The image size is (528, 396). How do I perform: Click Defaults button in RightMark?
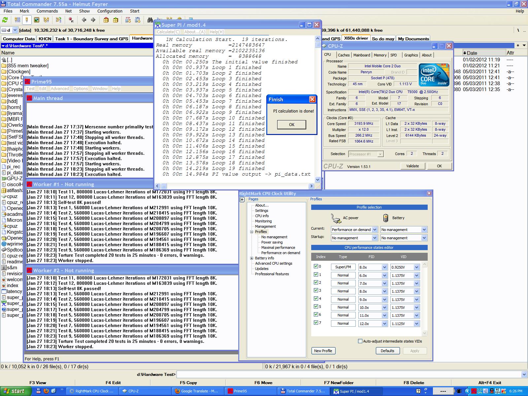click(387, 351)
